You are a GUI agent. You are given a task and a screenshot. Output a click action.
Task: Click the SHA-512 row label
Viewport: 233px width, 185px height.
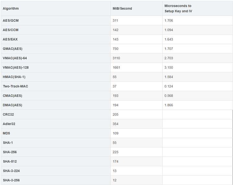pos(10,161)
